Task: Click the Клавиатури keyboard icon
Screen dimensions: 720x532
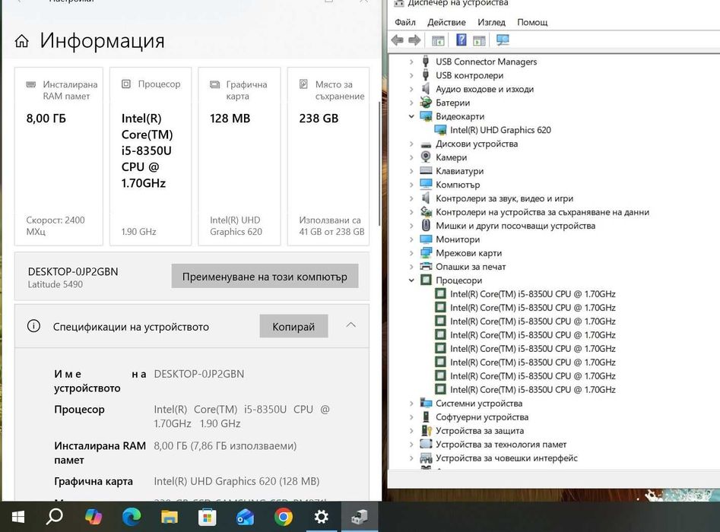Action: [x=426, y=171]
